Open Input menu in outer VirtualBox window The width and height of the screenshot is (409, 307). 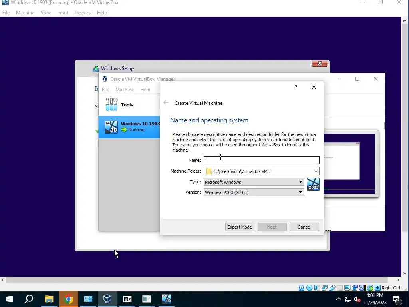[x=63, y=12]
